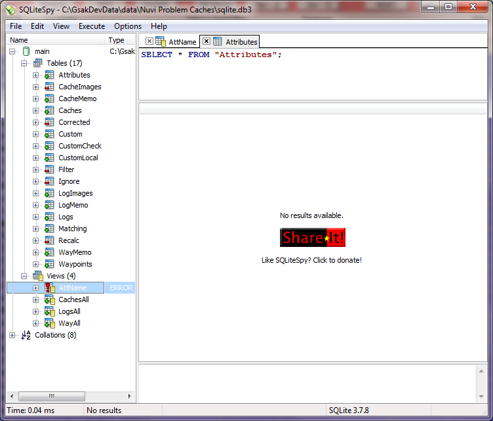The image size is (493, 421).
Task: Click the Filter table icon
Action: (49, 169)
